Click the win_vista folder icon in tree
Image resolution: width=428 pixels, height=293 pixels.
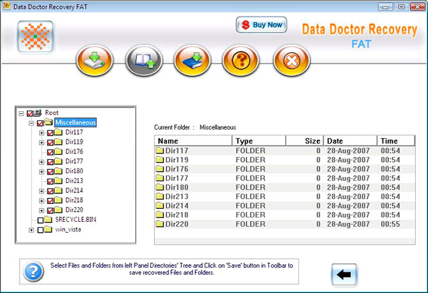point(49,229)
